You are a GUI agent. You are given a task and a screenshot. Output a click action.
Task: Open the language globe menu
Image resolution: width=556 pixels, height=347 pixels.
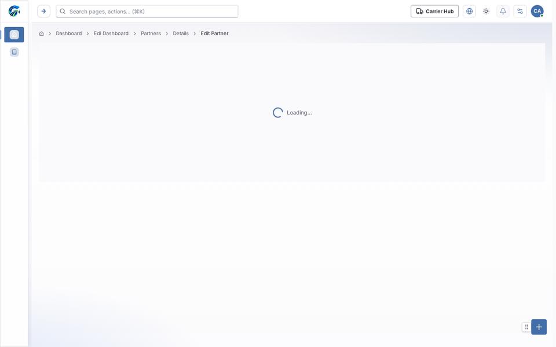click(469, 12)
